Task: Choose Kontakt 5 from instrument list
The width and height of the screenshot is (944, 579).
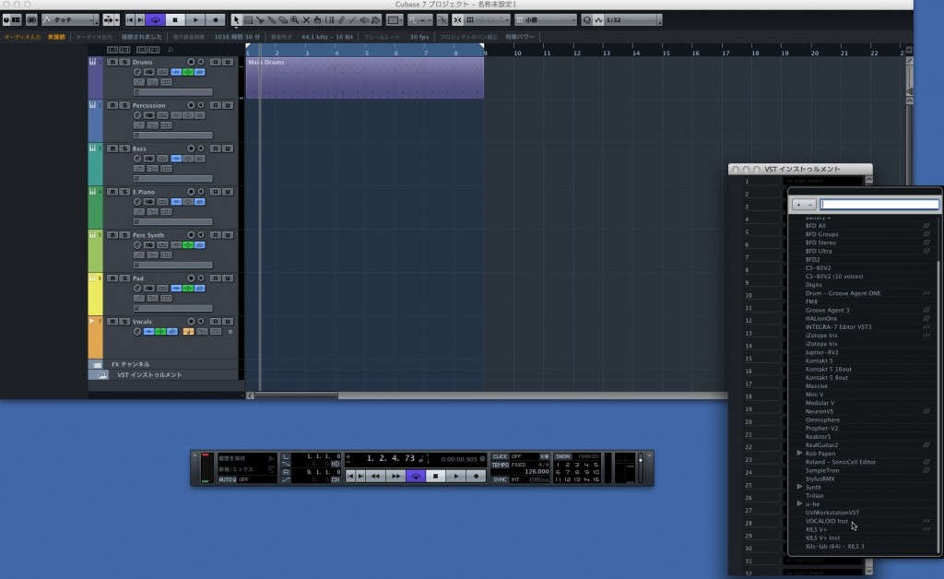Action: pyautogui.click(x=819, y=361)
